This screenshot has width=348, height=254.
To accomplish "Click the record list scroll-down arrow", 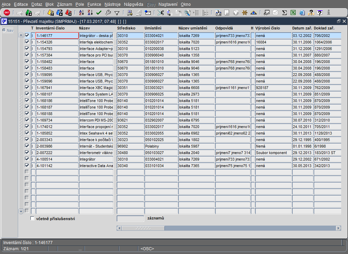I will pyautogui.click(x=21, y=211).
